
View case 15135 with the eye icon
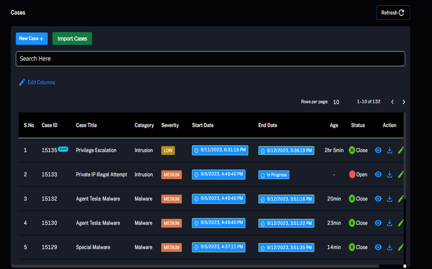coord(378,150)
